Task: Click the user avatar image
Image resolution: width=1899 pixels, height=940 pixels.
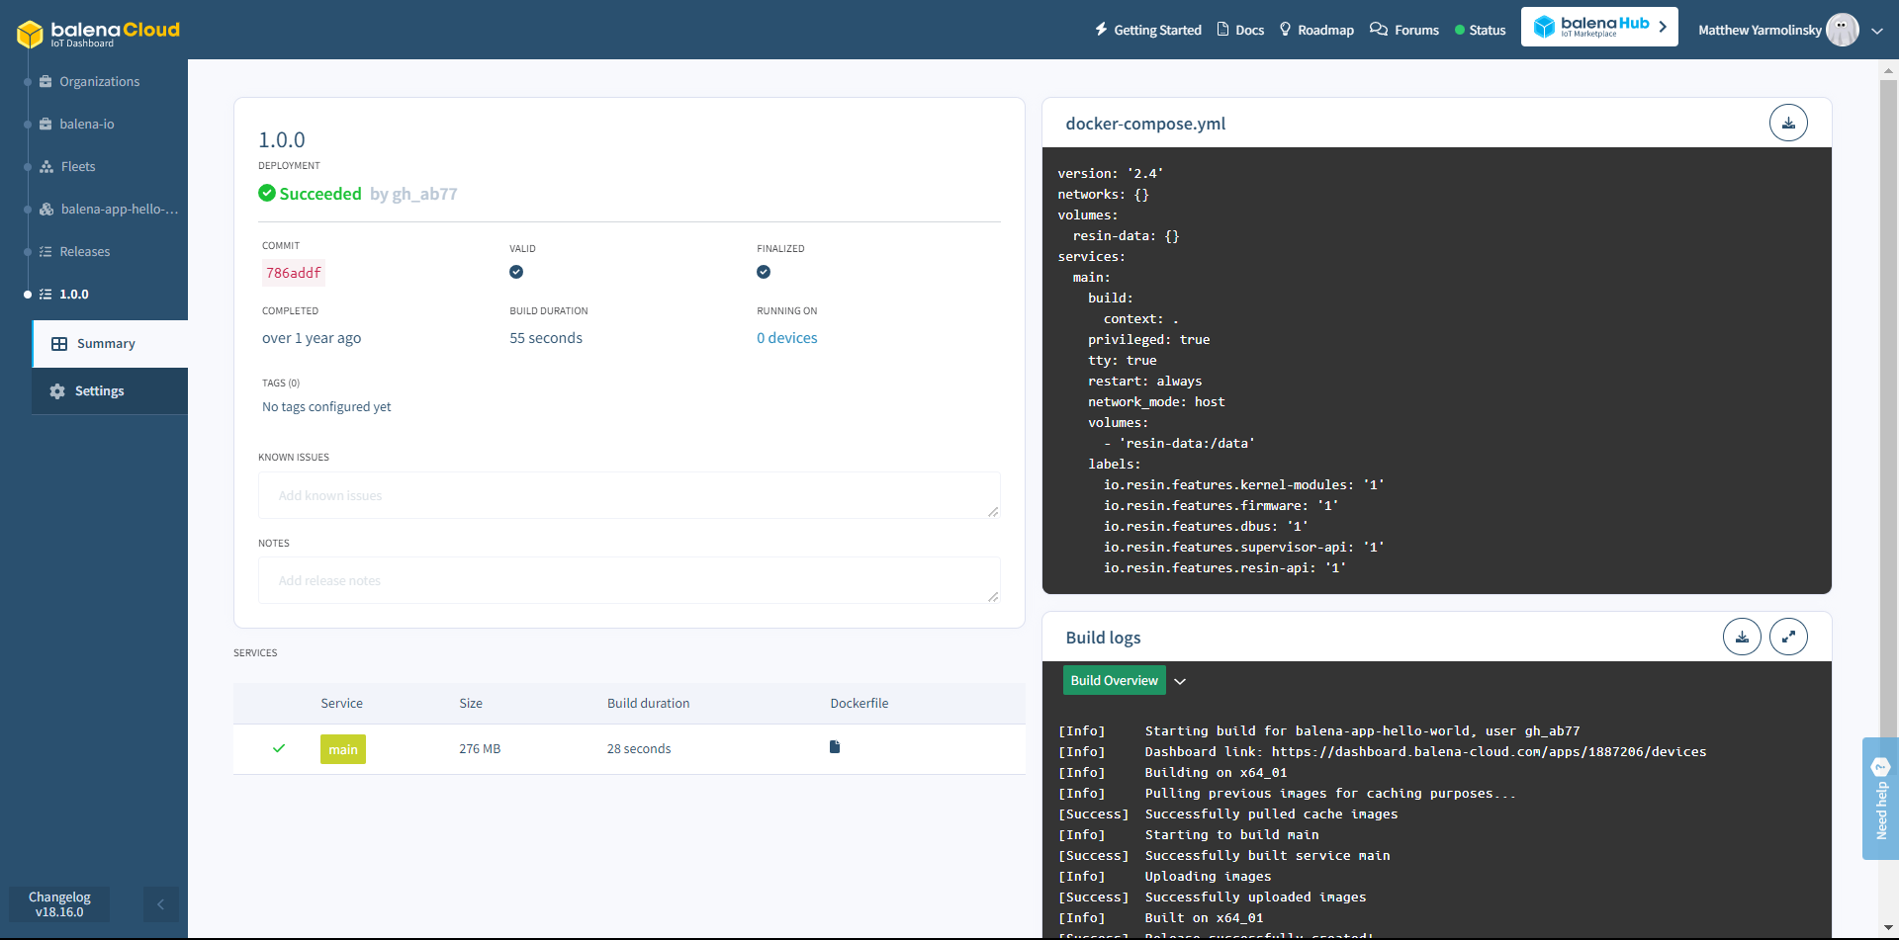Action: [x=1841, y=30]
